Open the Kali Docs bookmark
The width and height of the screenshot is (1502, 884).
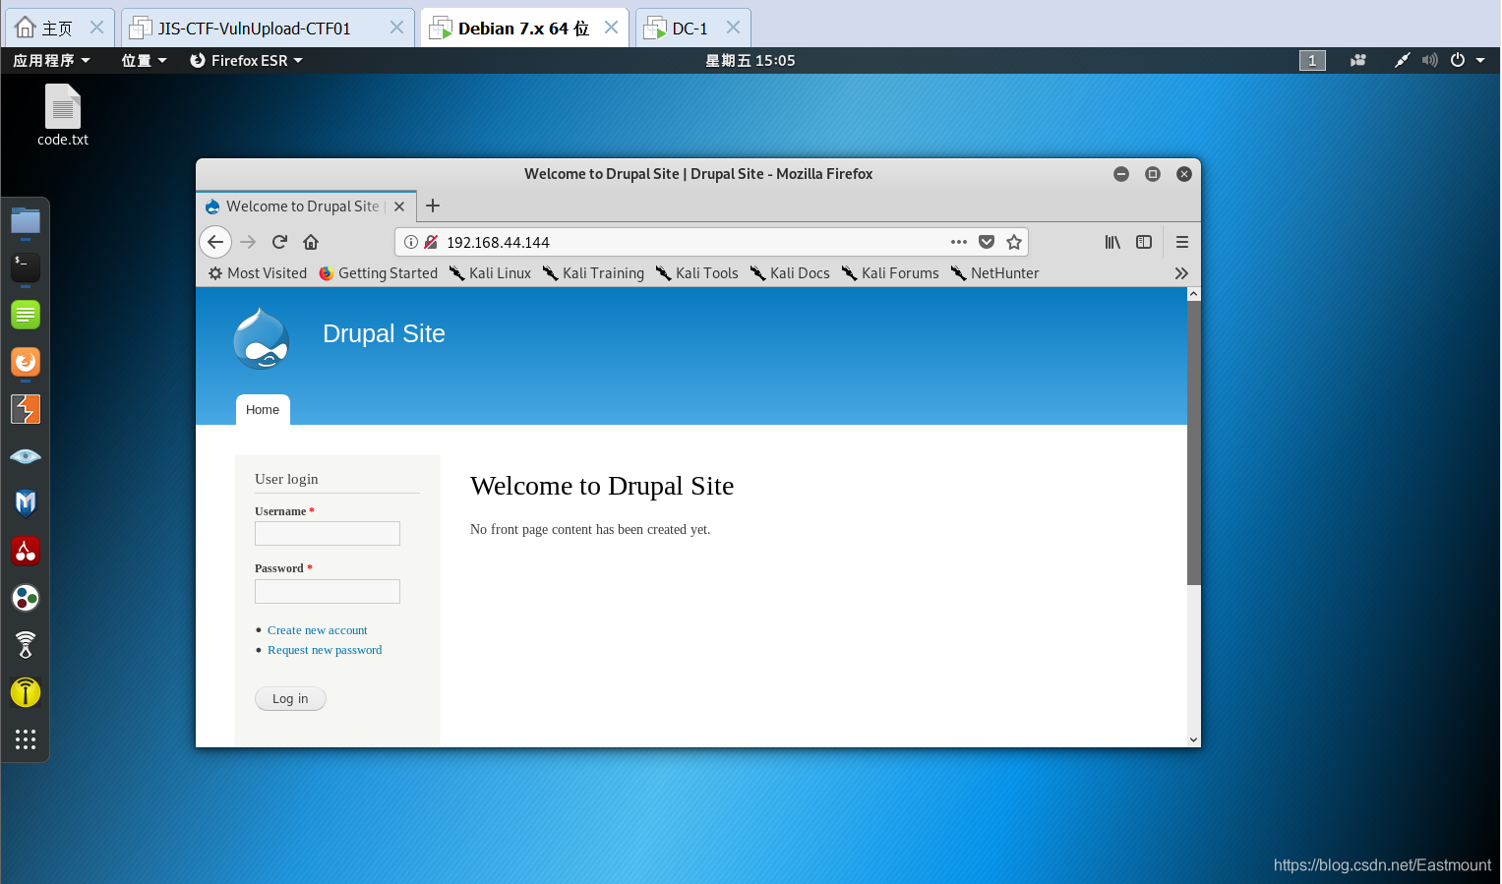790,273
